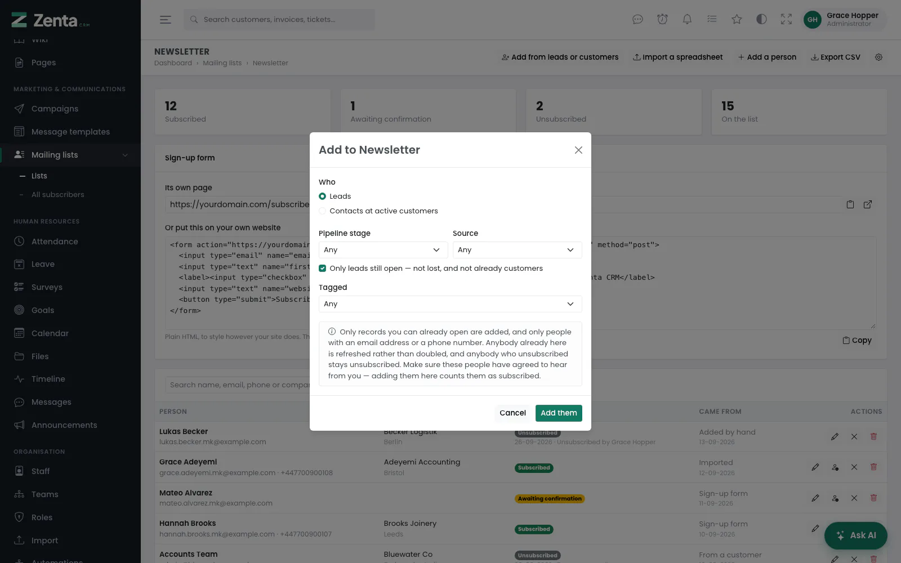901x563 pixels.
Task: Select the Leads radio option
Action: pos(322,196)
